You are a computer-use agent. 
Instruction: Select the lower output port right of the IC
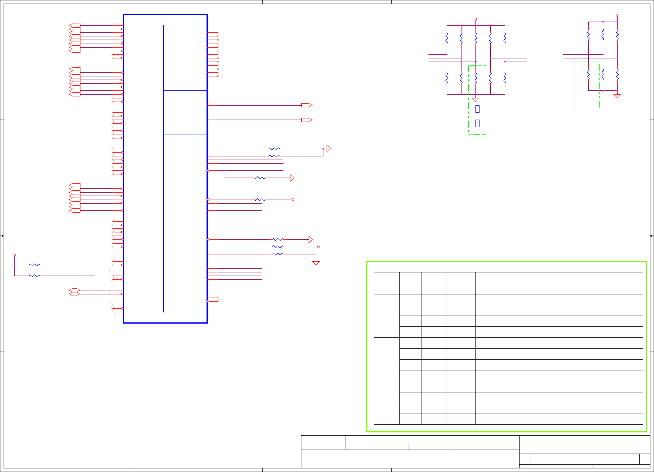pyautogui.click(x=307, y=120)
